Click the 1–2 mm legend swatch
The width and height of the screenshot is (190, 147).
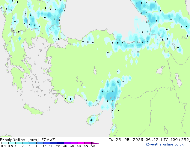[x=19, y=143]
